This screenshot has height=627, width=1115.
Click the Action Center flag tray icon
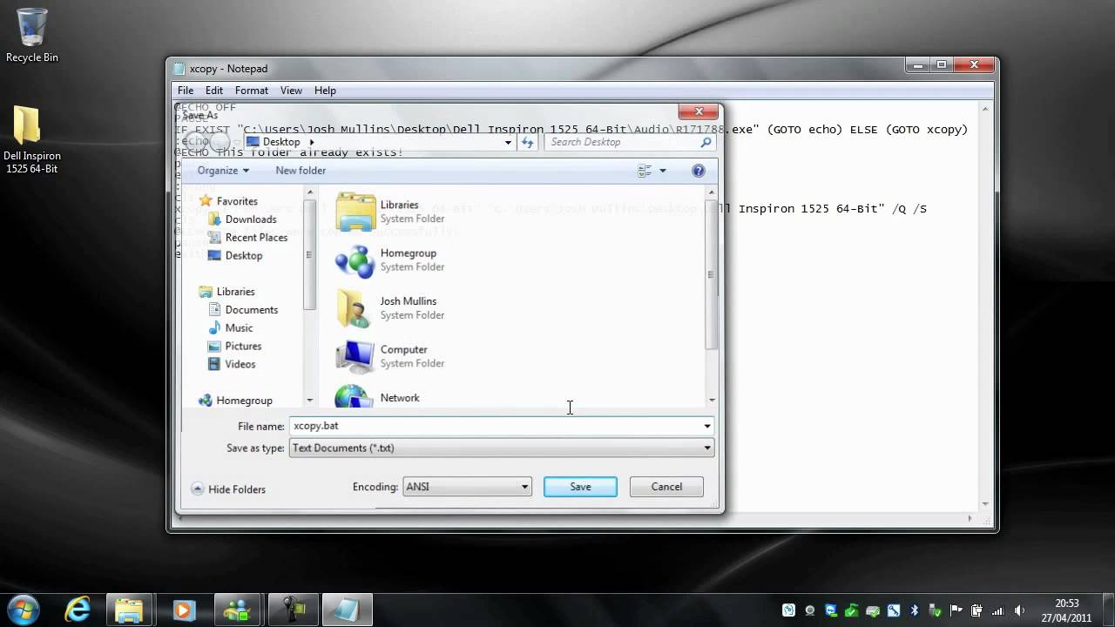(x=956, y=610)
